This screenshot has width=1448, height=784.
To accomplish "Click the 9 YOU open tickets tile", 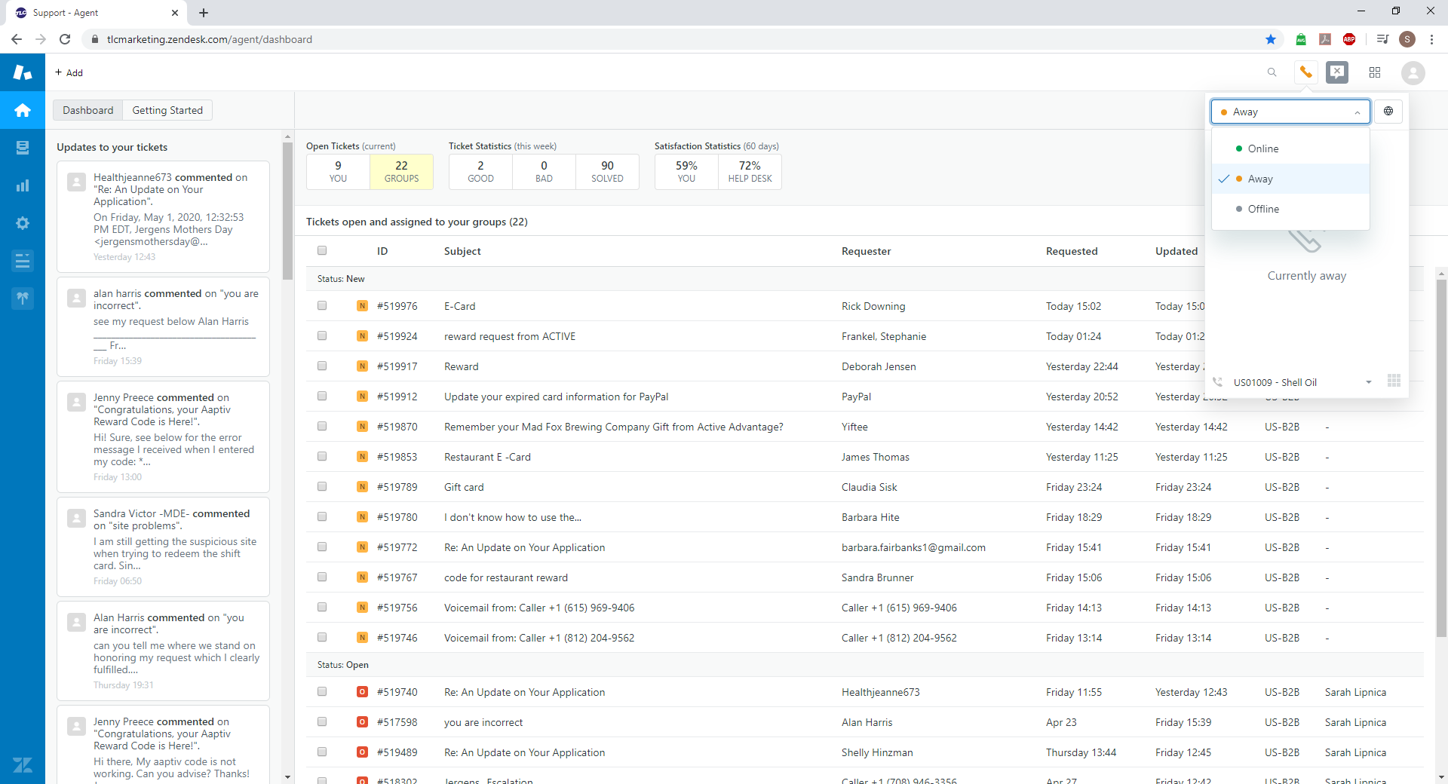I will click(x=338, y=171).
